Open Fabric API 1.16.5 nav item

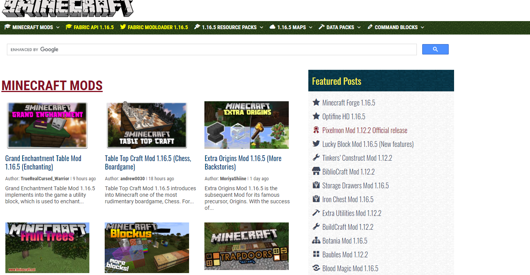pos(94,27)
